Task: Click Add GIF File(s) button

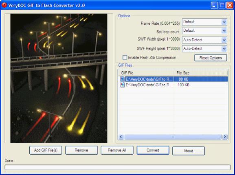Action: pyautogui.click(x=46, y=150)
